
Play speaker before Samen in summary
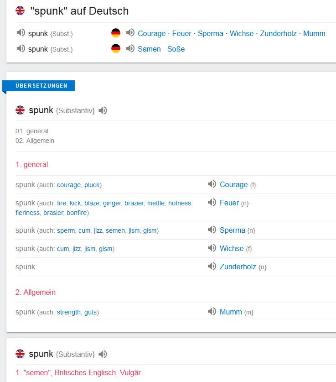click(130, 48)
